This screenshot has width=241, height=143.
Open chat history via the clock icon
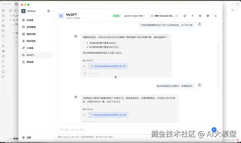pos(200,16)
